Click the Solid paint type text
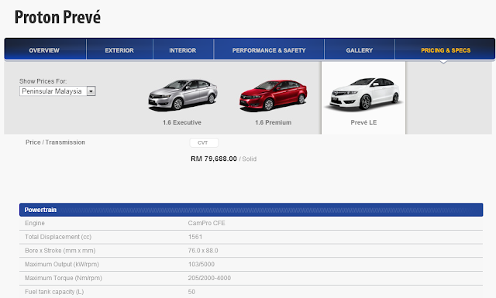 (250, 159)
